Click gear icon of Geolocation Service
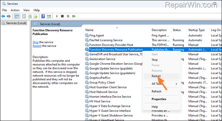 [87, 59]
